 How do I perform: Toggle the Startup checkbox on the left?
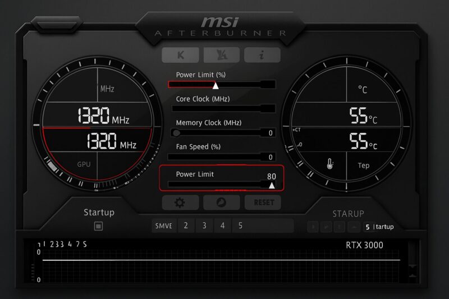pyautogui.click(x=98, y=226)
